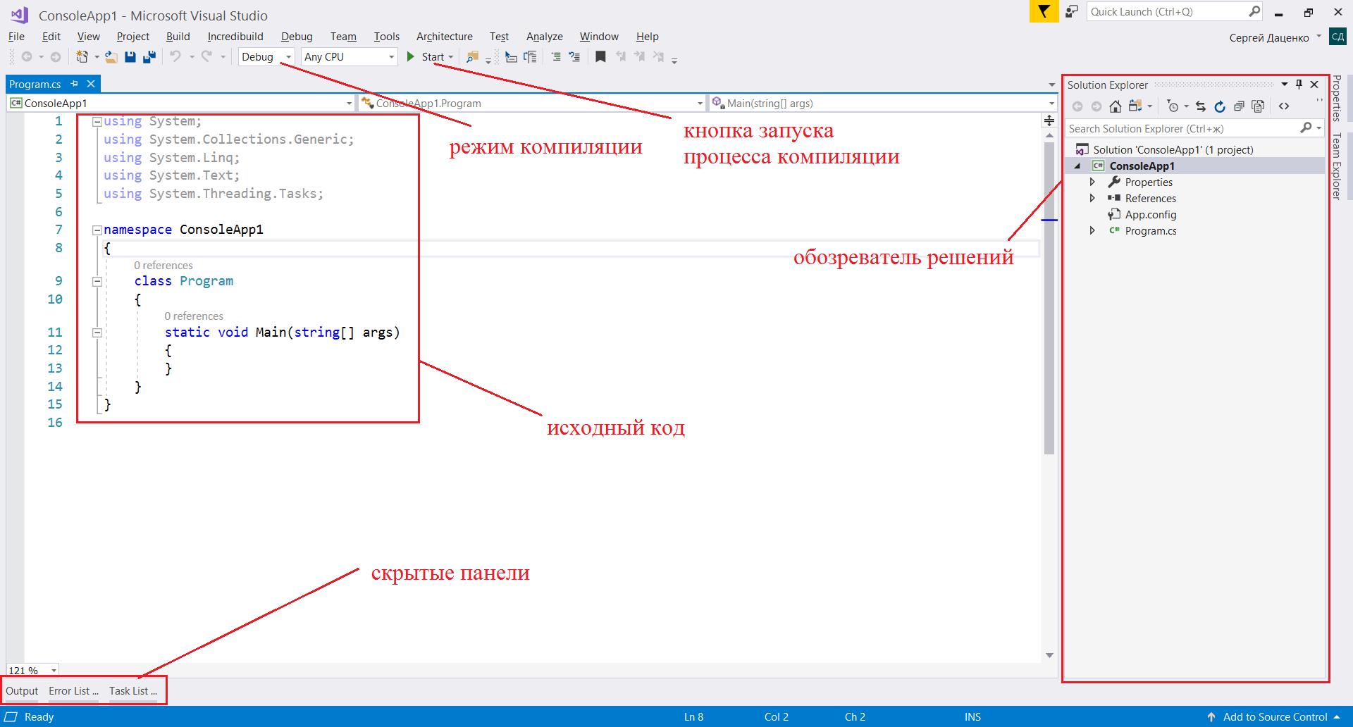This screenshot has width=1353, height=727.
Task: Click Add to Source Control in status bar
Action: click(x=1275, y=717)
